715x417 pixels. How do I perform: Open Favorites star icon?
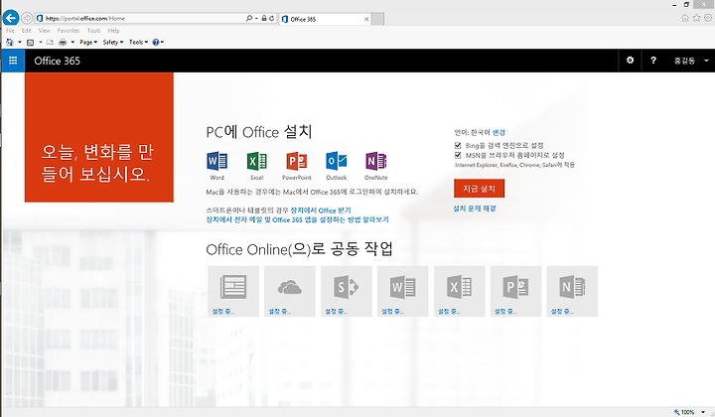pos(696,18)
